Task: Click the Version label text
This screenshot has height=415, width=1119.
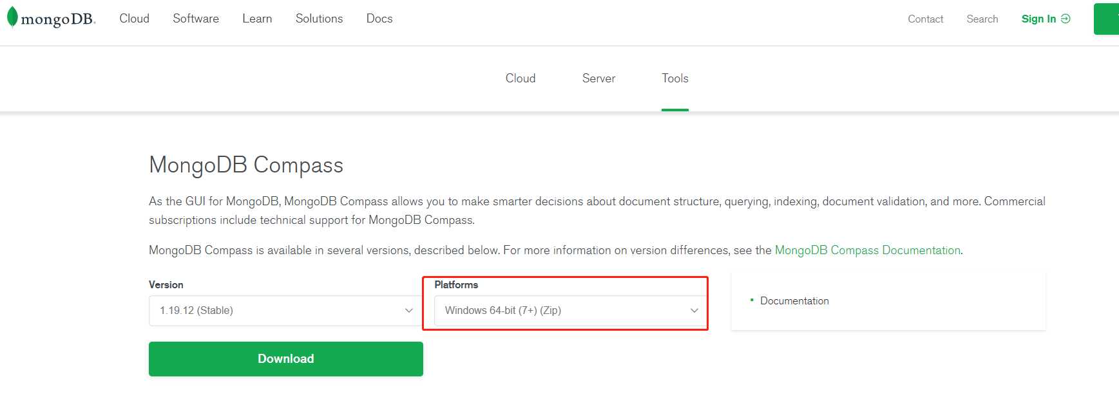Action: click(x=166, y=285)
